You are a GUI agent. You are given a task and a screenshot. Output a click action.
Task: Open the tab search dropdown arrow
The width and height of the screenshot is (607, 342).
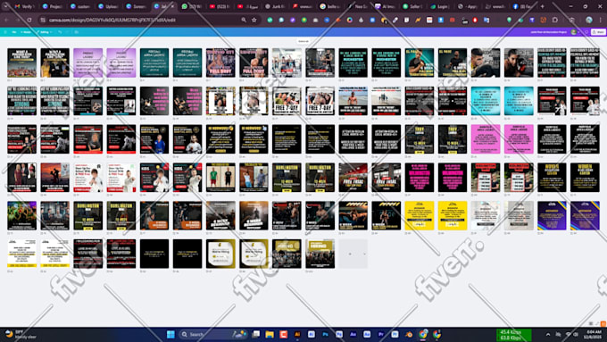(x=6, y=6)
